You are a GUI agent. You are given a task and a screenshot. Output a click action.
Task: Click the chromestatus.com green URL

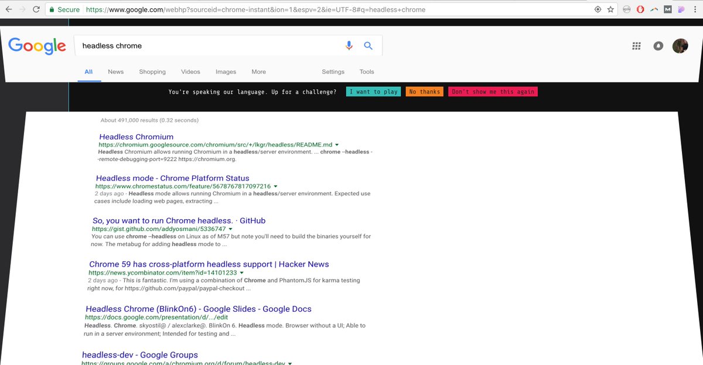pyautogui.click(x=183, y=186)
